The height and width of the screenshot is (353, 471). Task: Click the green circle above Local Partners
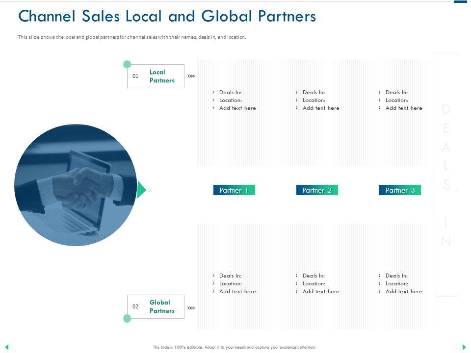[x=127, y=64]
